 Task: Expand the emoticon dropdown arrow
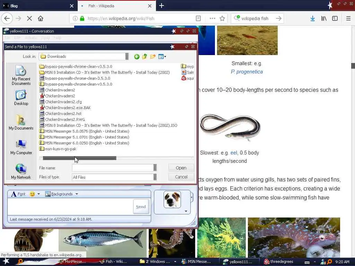tap(39, 194)
